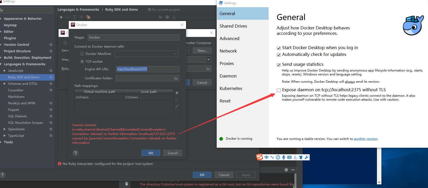The width and height of the screenshot is (428, 188).
Task: Open Daemon tab in Docker Settings
Action: (243, 76)
